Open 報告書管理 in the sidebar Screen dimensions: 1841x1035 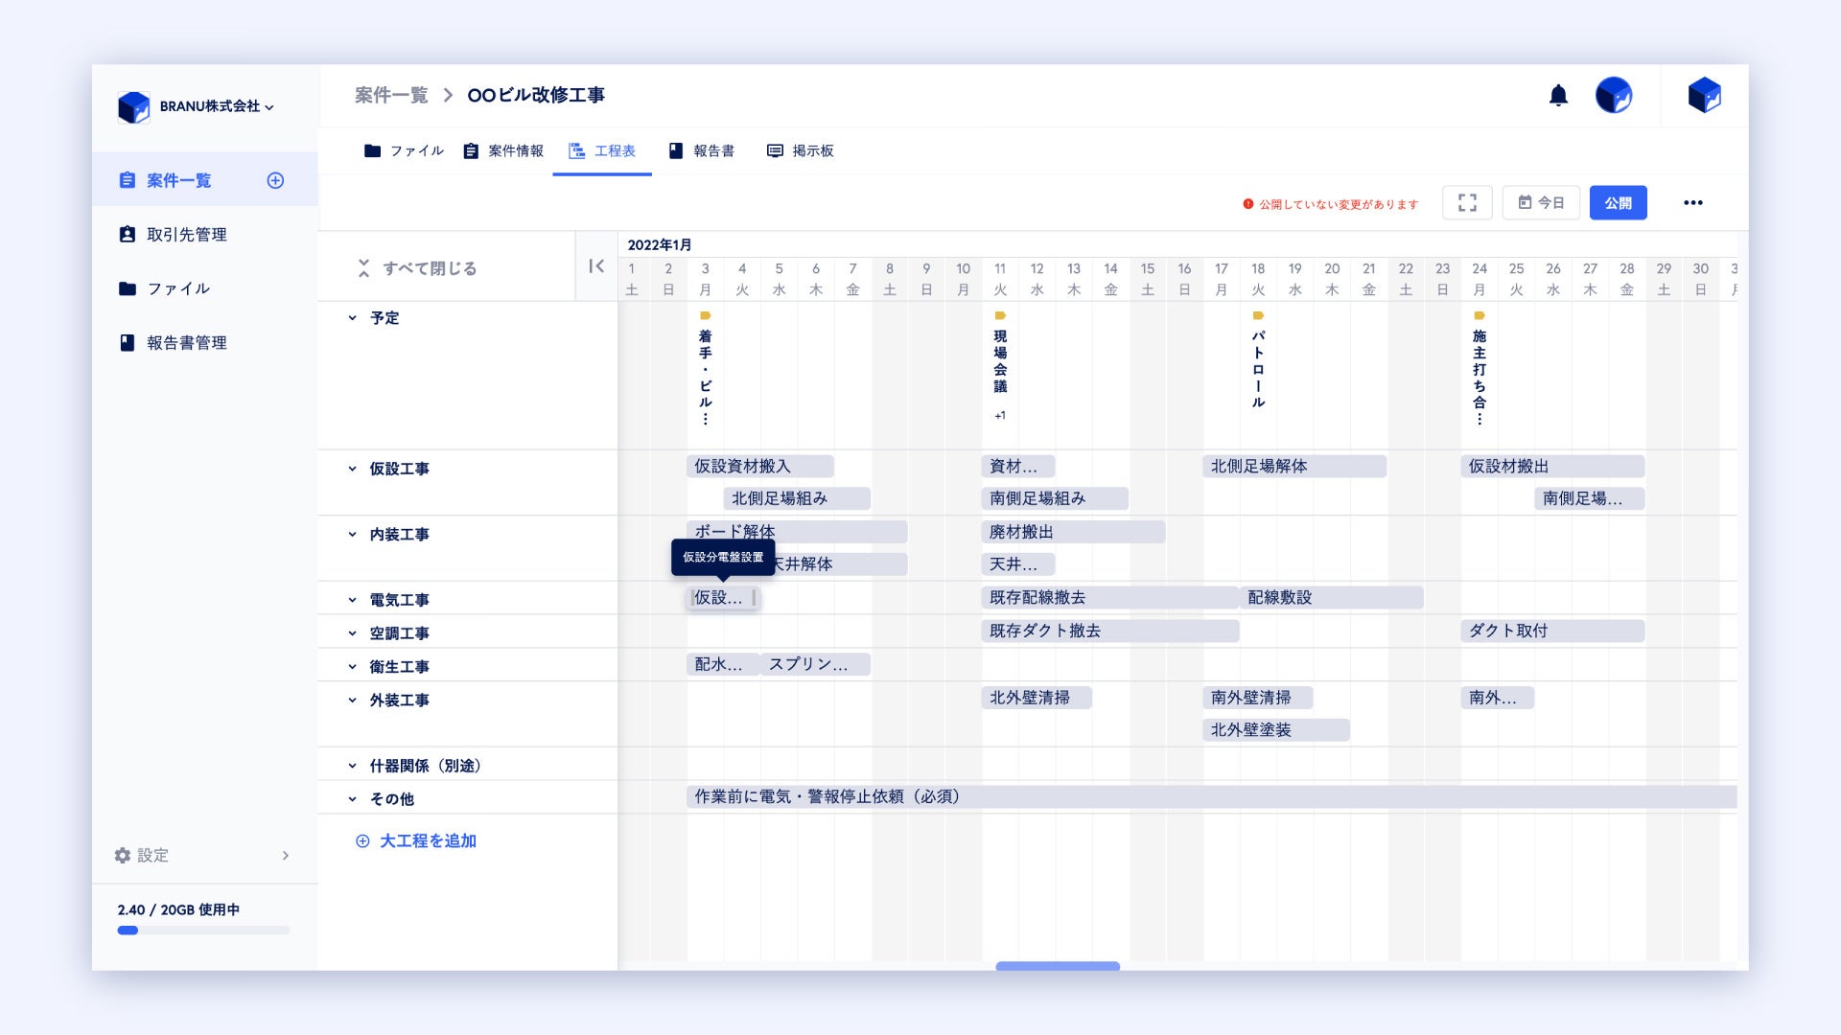(x=186, y=343)
